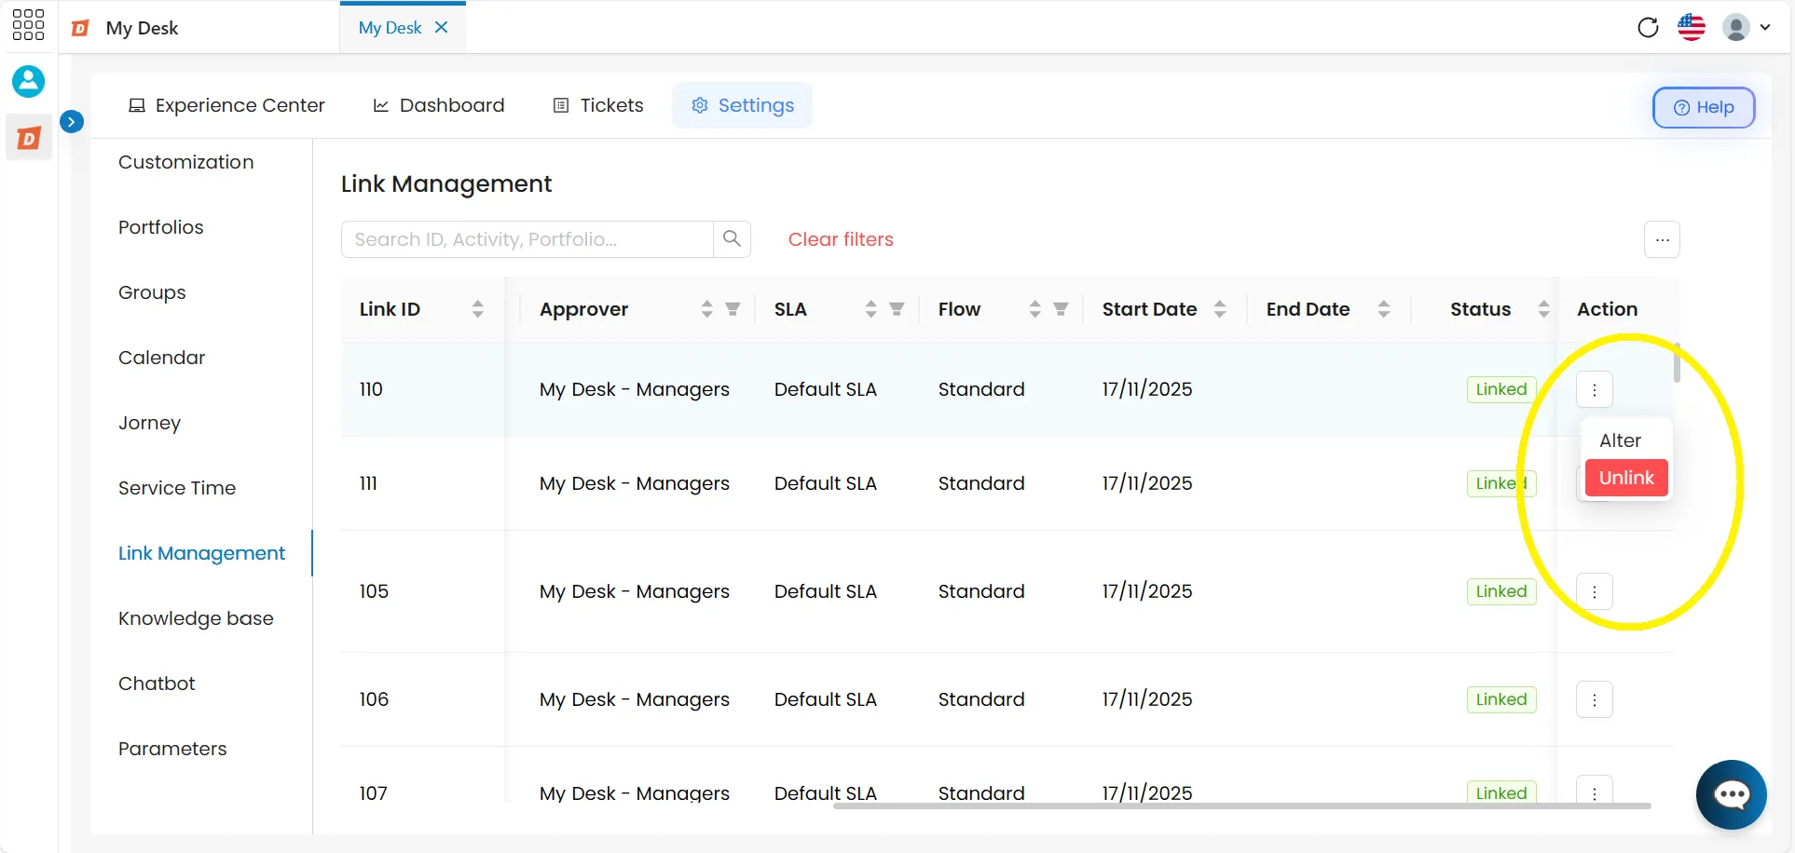
Task: Open action menu for link 105
Action: [1595, 591]
